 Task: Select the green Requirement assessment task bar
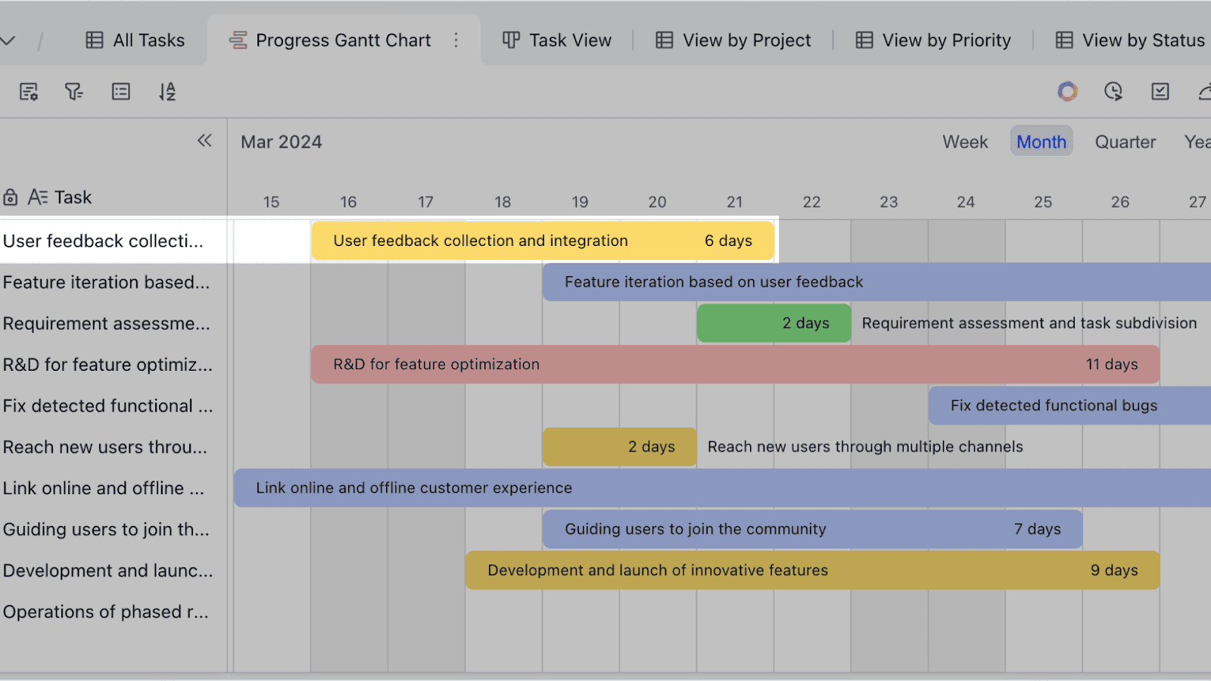(x=774, y=322)
